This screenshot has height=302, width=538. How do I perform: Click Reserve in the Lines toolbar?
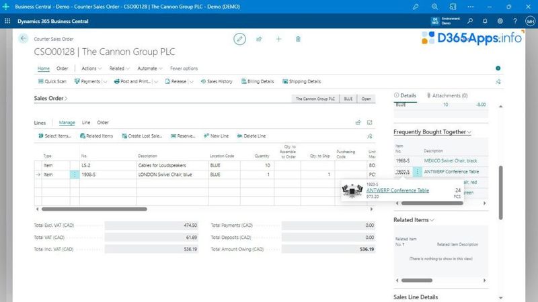click(183, 136)
